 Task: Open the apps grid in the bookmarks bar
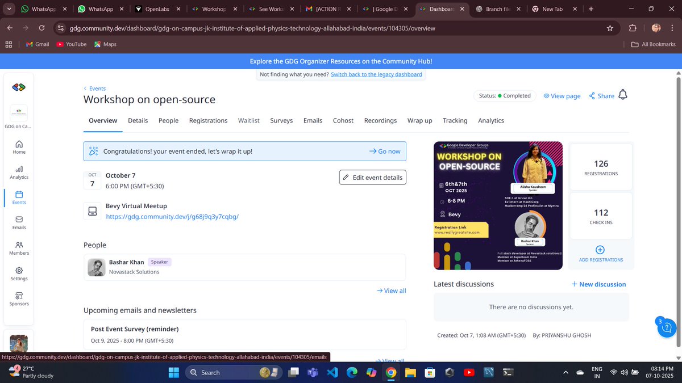pos(9,44)
